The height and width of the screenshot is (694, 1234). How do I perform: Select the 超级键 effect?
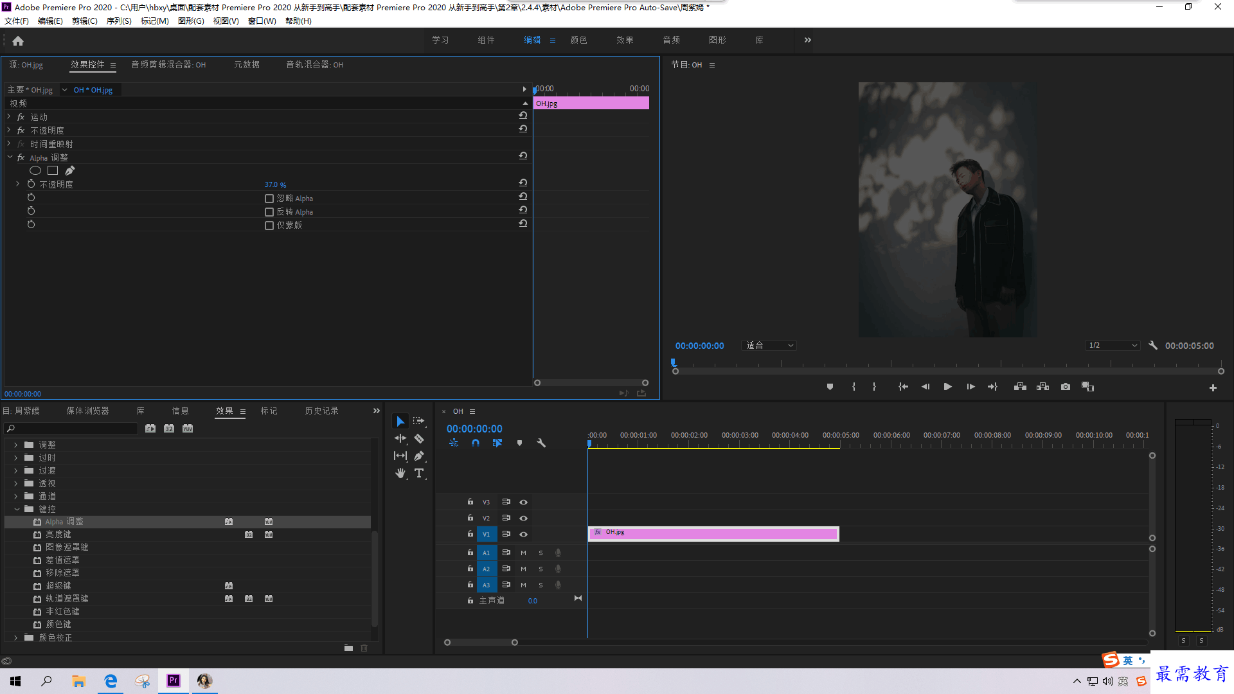[58, 585]
